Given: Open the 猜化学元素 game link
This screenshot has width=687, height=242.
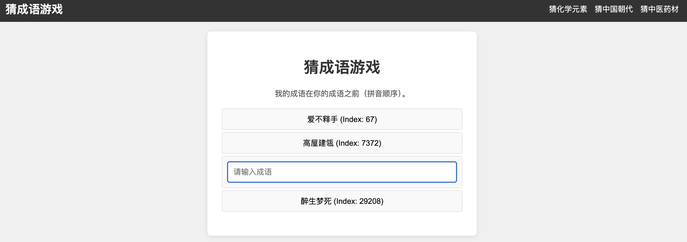Looking at the screenshot, I should [568, 9].
